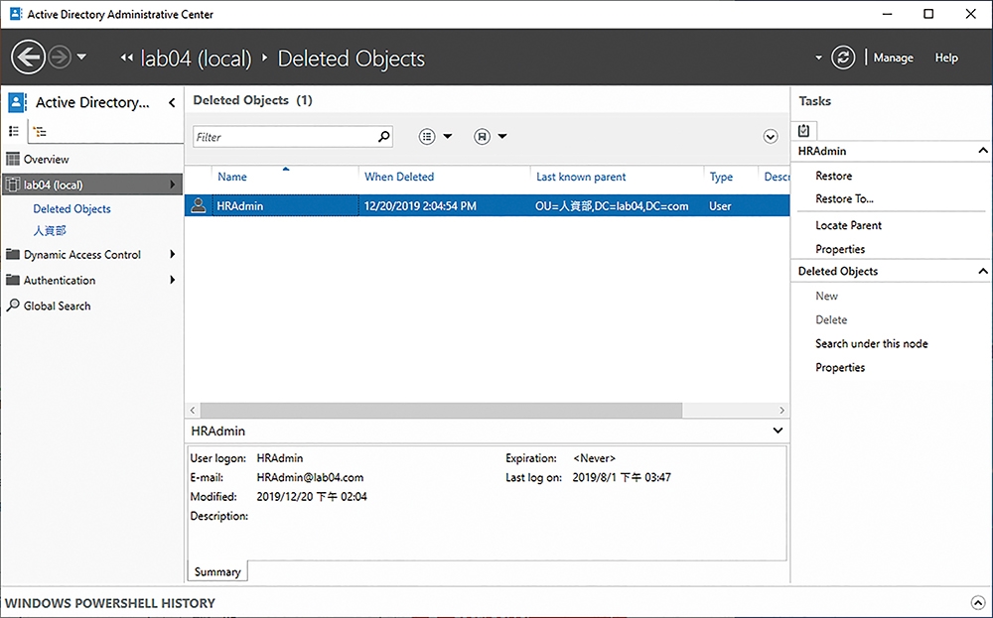Click the Forward navigation arrow button
The image size is (993, 618).
(x=60, y=58)
